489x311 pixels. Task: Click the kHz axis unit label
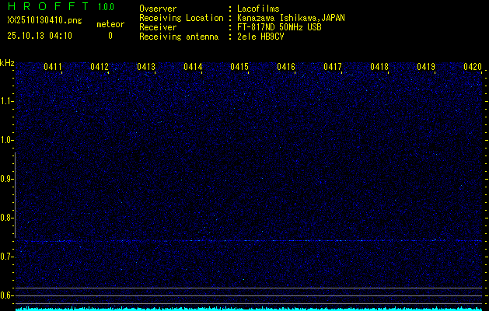click(7, 63)
